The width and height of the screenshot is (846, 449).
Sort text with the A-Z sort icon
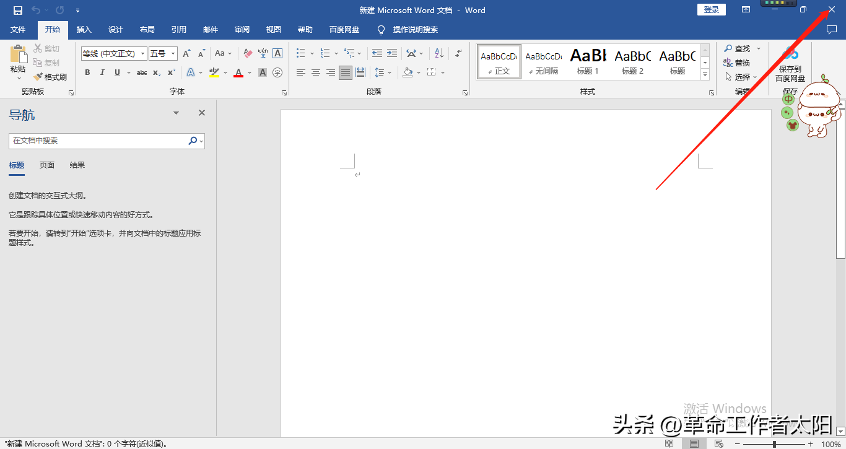click(439, 53)
